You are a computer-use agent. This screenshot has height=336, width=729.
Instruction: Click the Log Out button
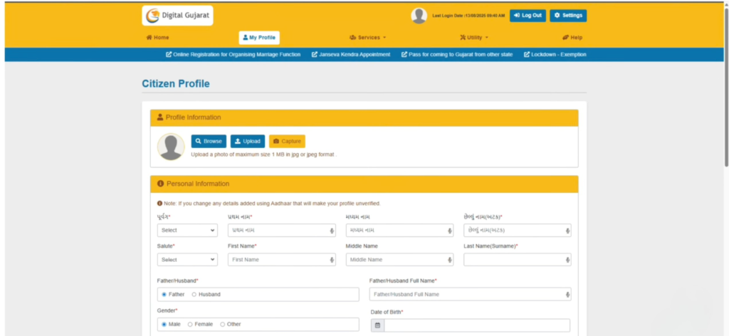528,16
